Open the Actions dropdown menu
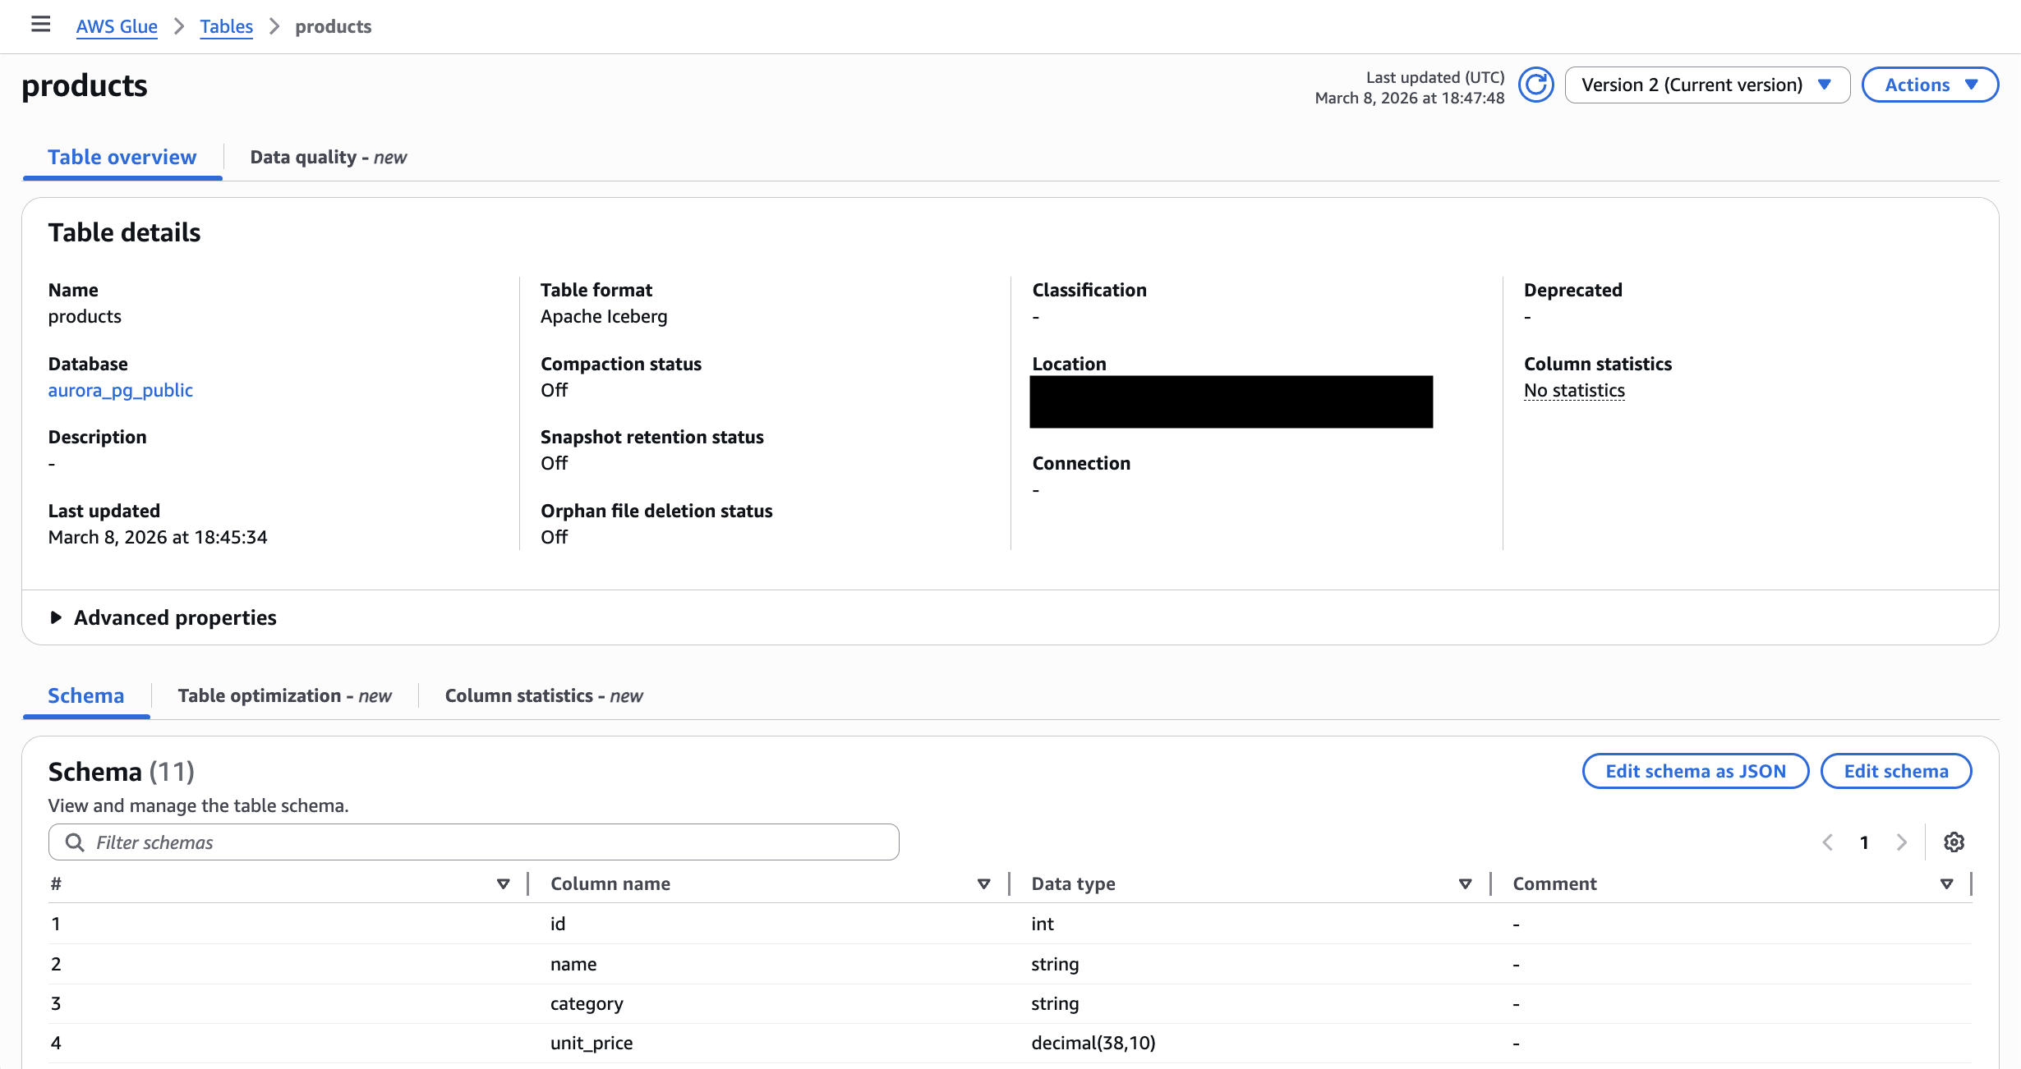 tap(1929, 85)
